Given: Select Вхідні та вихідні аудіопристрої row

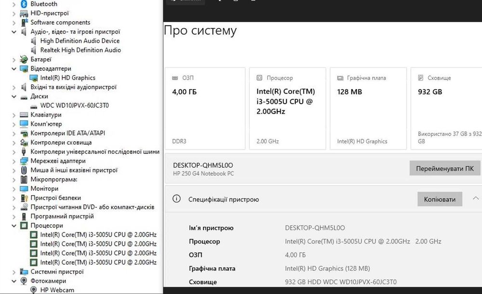Looking at the screenshot, I should pyautogui.click(x=73, y=87).
